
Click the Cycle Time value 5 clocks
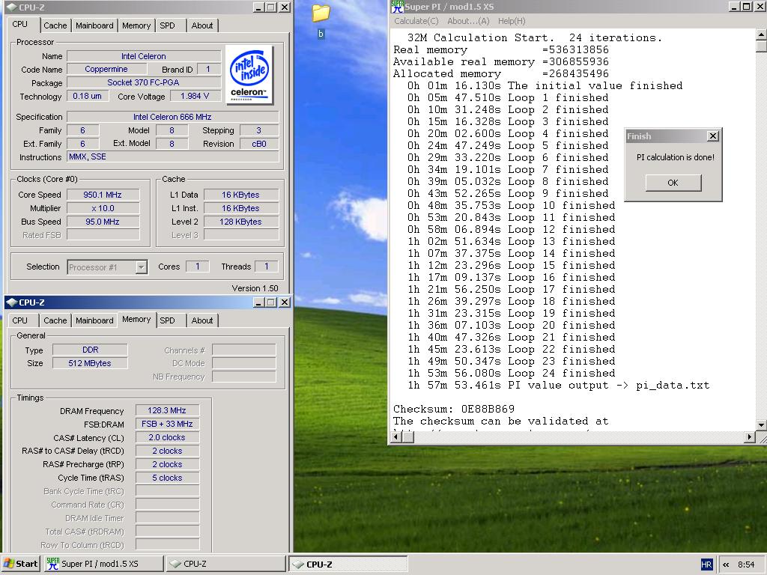click(x=167, y=478)
